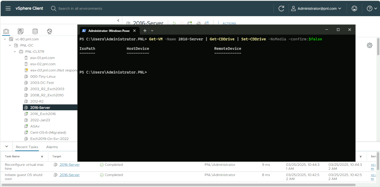Collapse the Recent Tasks panel chevron
The image size is (380, 187).
(6, 147)
